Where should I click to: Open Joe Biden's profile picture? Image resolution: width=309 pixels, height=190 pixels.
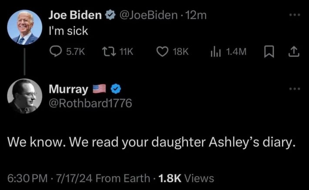click(25, 27)
